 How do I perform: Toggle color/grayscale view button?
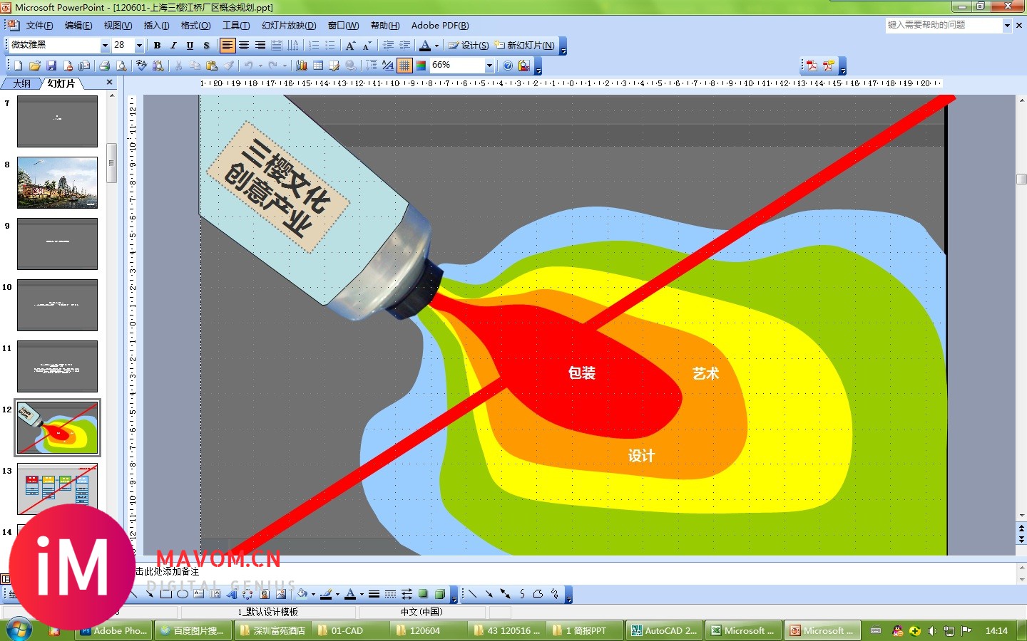421,66
